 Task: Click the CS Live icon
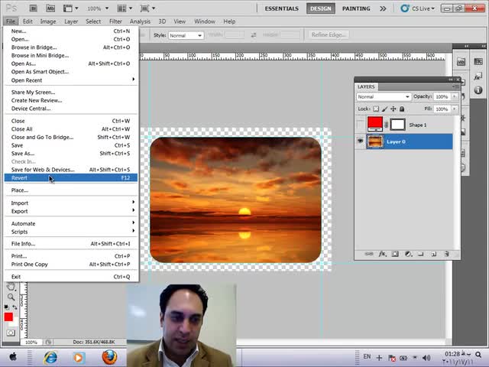coord(405,8)
